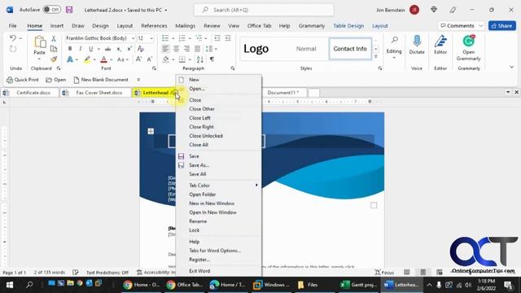Center align the paragraph
521x293 pixels.
176,49
